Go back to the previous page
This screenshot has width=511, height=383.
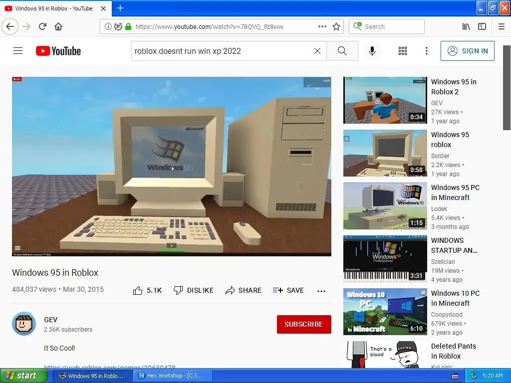point(10,26)
